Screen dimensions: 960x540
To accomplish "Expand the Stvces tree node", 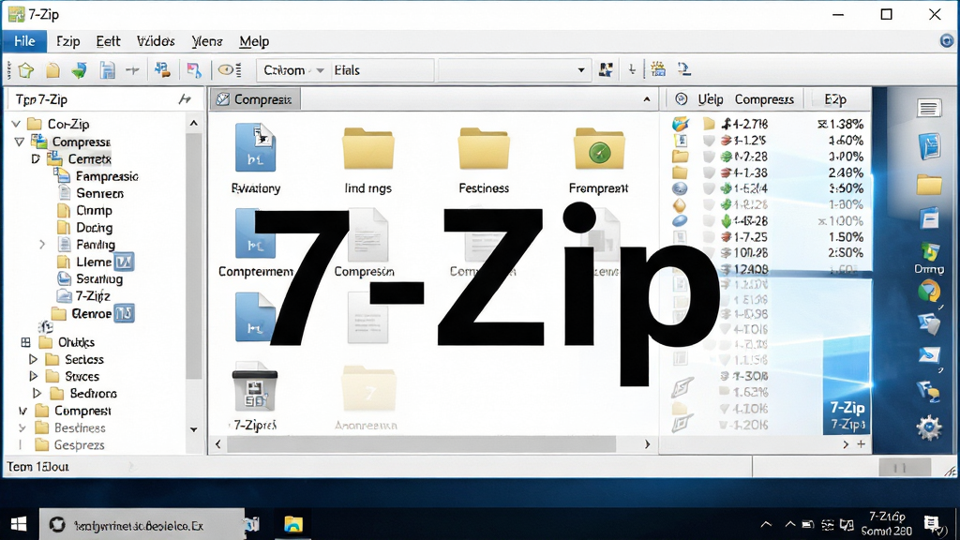I will (x=33, y=377).
